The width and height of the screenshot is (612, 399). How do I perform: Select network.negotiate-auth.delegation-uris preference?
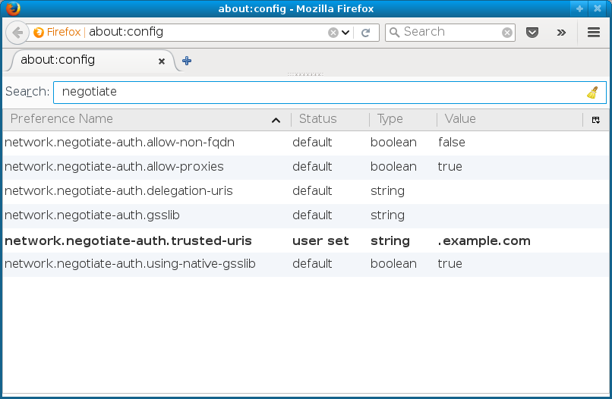pyautogui.click(x=305, y=191)
